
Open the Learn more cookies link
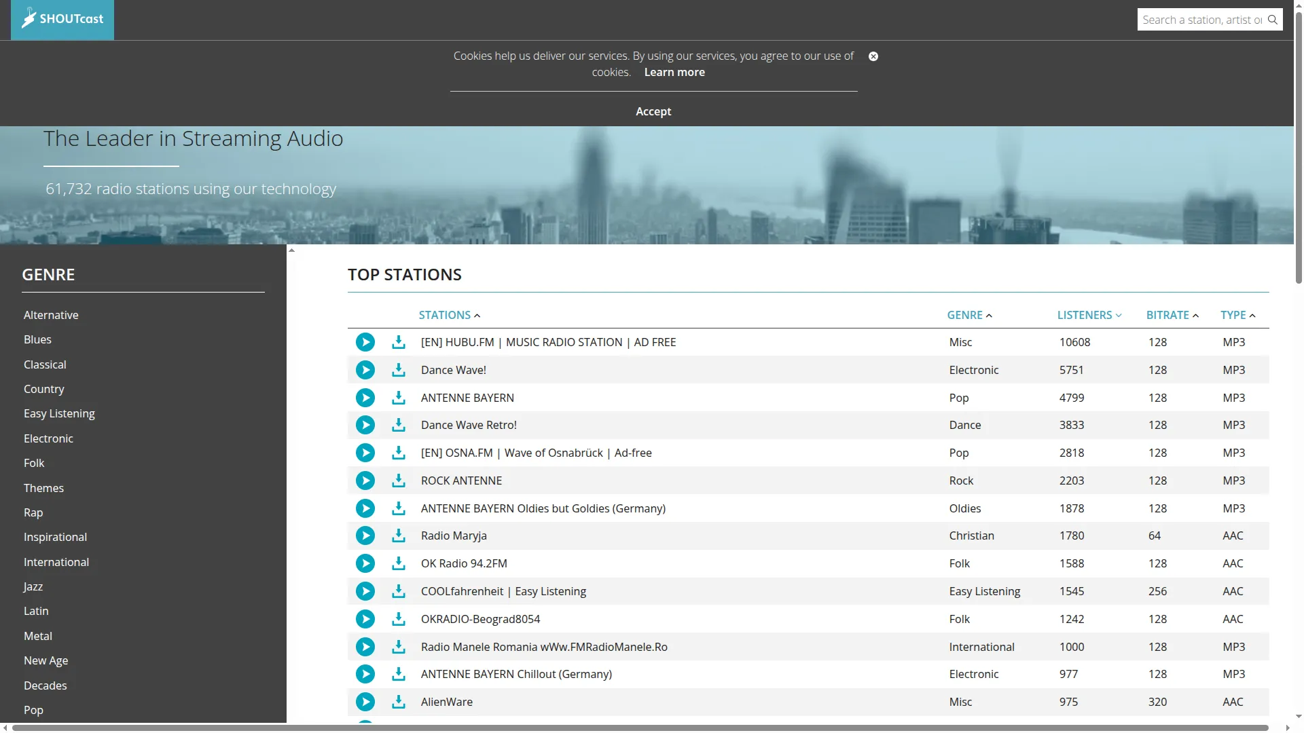click(x=674, y=72)
